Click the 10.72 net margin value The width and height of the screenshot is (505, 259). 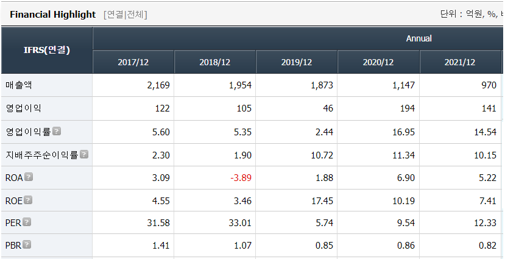pos(322,155)
